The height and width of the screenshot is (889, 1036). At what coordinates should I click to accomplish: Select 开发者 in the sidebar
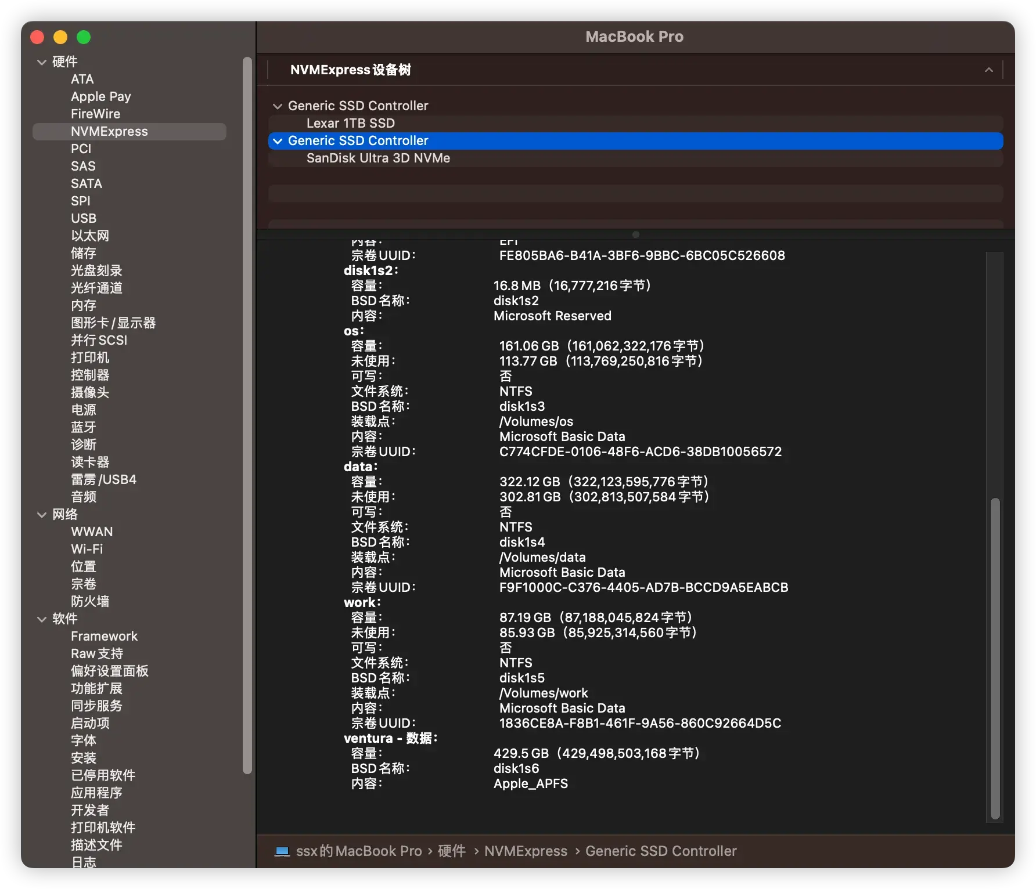(90, 811)
